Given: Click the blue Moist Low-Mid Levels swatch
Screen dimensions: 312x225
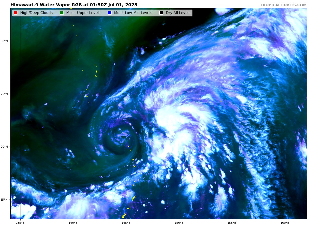Looking at the screenshot, I should [109, 13].
